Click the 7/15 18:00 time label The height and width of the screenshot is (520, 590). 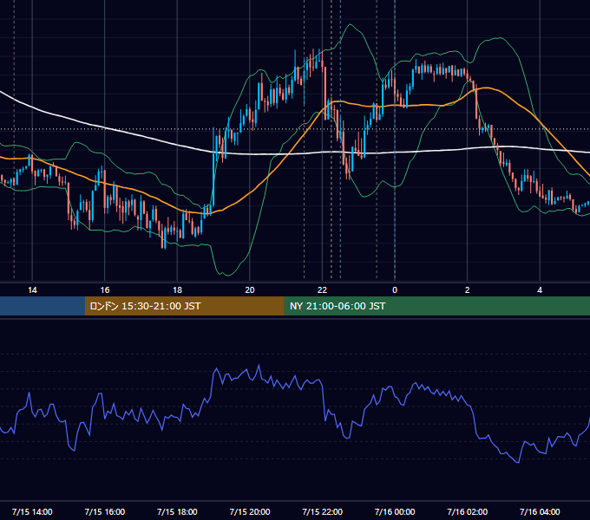coord(177,511)
